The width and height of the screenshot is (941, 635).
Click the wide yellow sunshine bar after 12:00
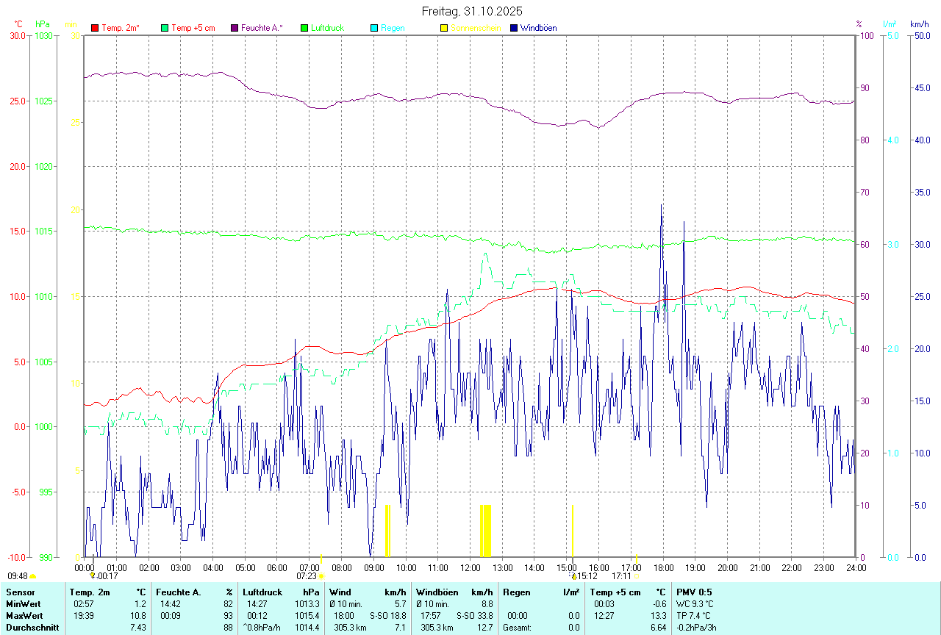click(x=485, y=531)
